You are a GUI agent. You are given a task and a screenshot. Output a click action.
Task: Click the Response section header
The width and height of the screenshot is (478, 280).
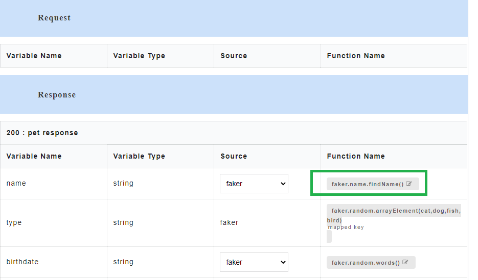57,95
